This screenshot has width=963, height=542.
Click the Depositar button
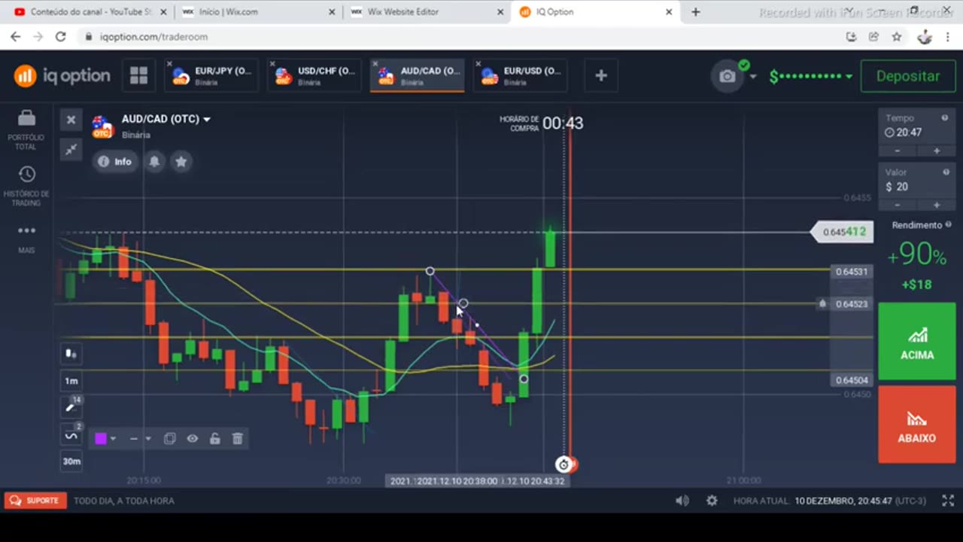click(908, 76)
